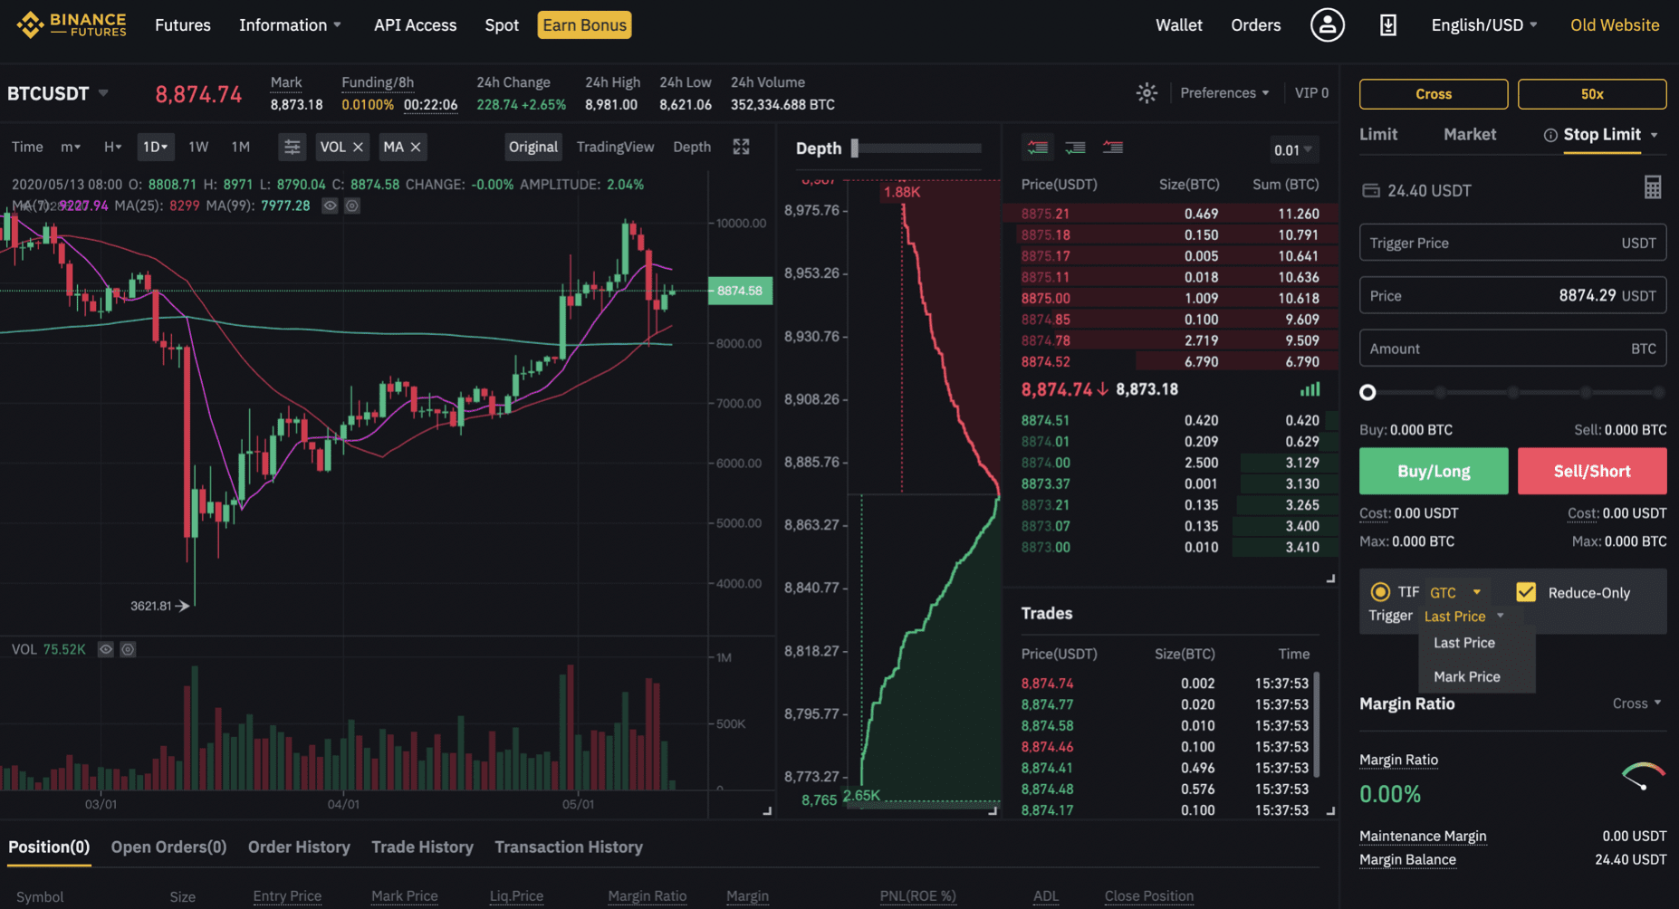Click the Trigger Price input field
1679x909 pixels.
click(1512, 243)
